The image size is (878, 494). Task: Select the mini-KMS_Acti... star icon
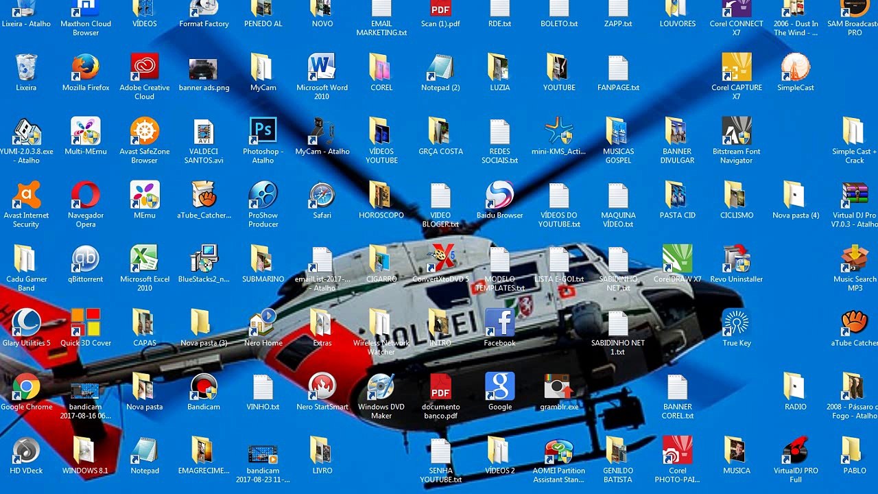coord(559,132)
